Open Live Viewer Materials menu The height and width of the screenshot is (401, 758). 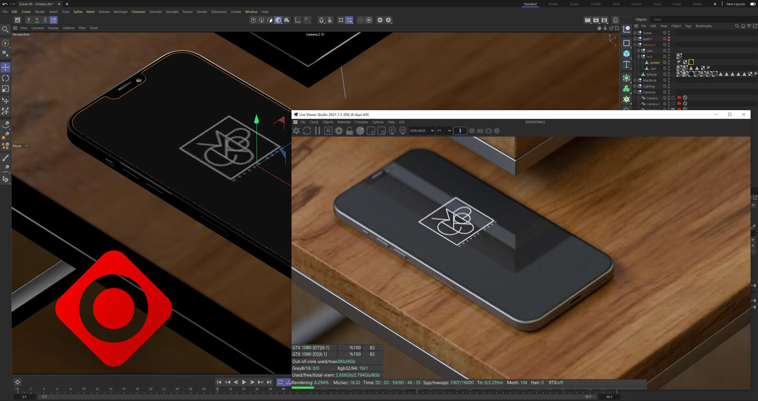coord(344,122)
